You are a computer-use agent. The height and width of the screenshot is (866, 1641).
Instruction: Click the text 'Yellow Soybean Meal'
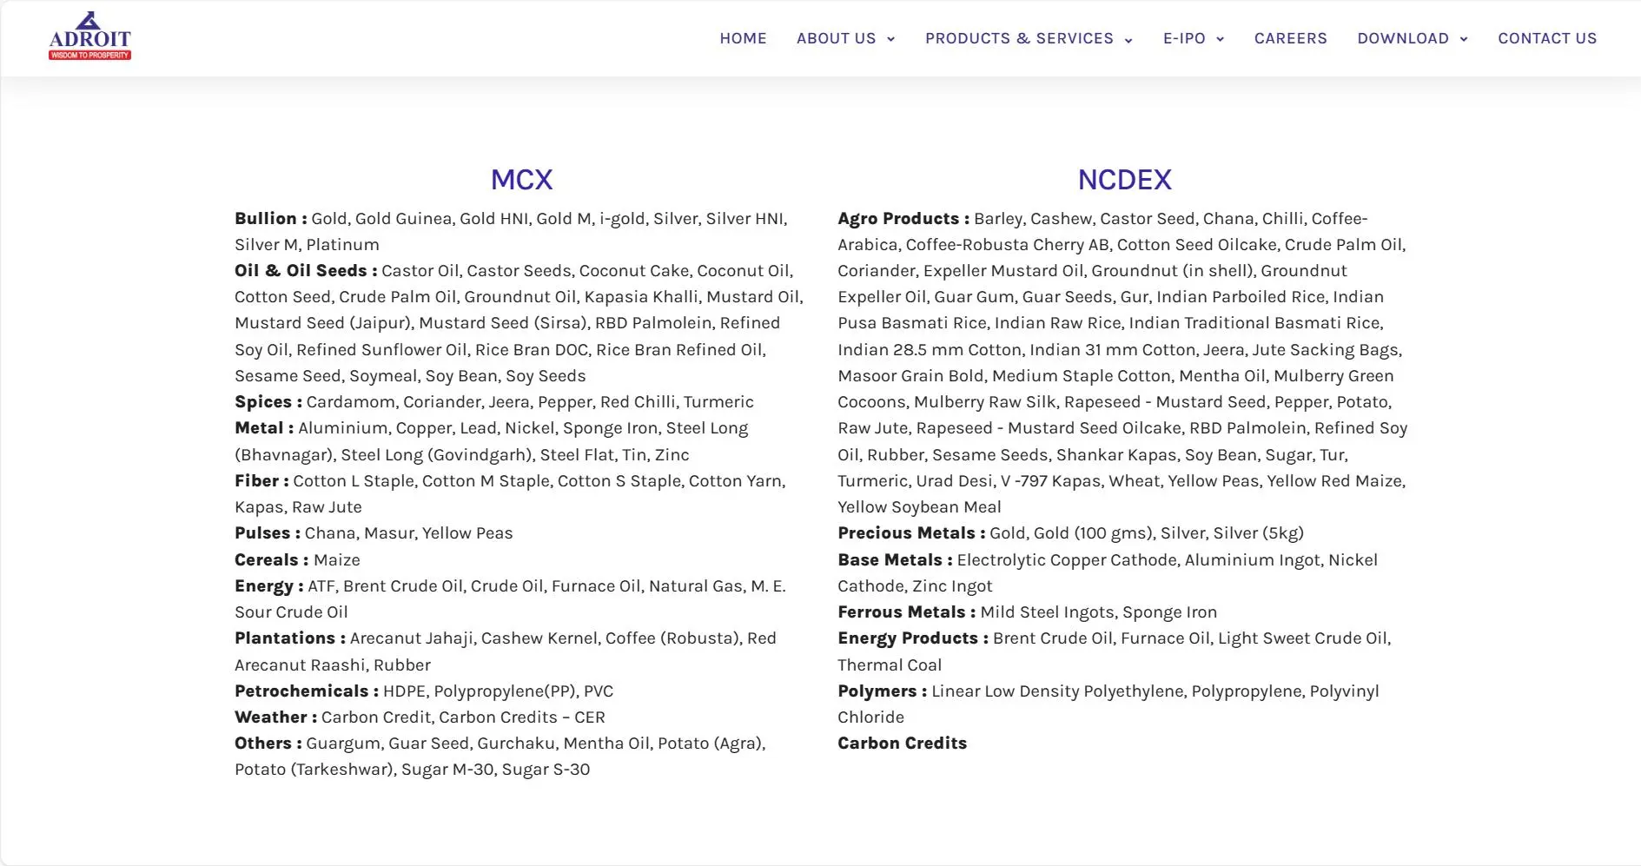point(919,507)
